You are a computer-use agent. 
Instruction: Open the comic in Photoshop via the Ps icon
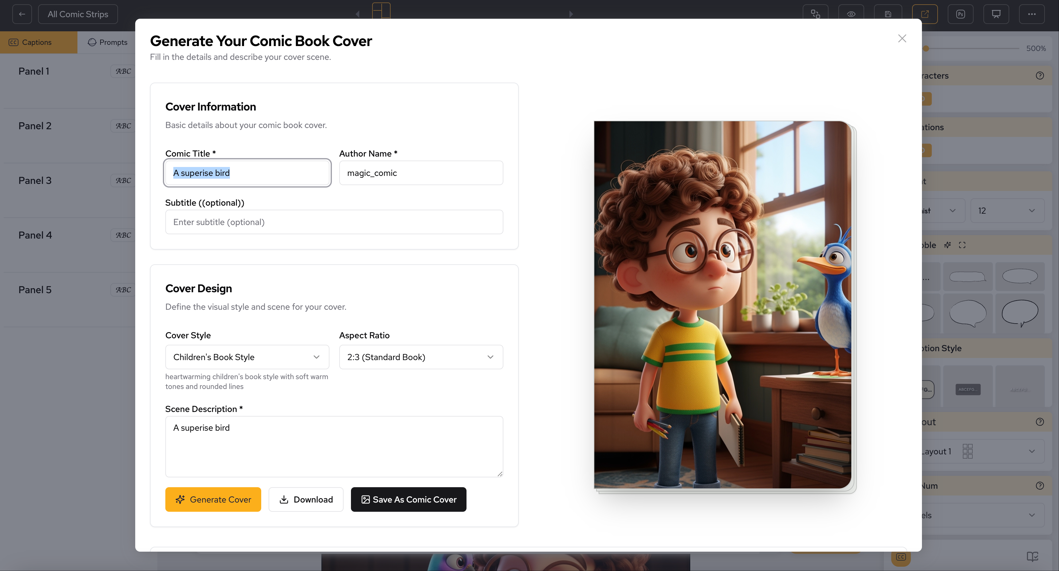click(x=961, y=14)
